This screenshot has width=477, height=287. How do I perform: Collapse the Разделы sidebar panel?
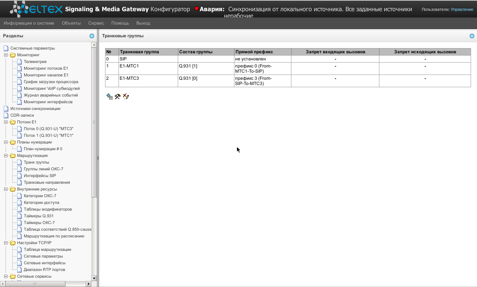(x=92, y=36)
